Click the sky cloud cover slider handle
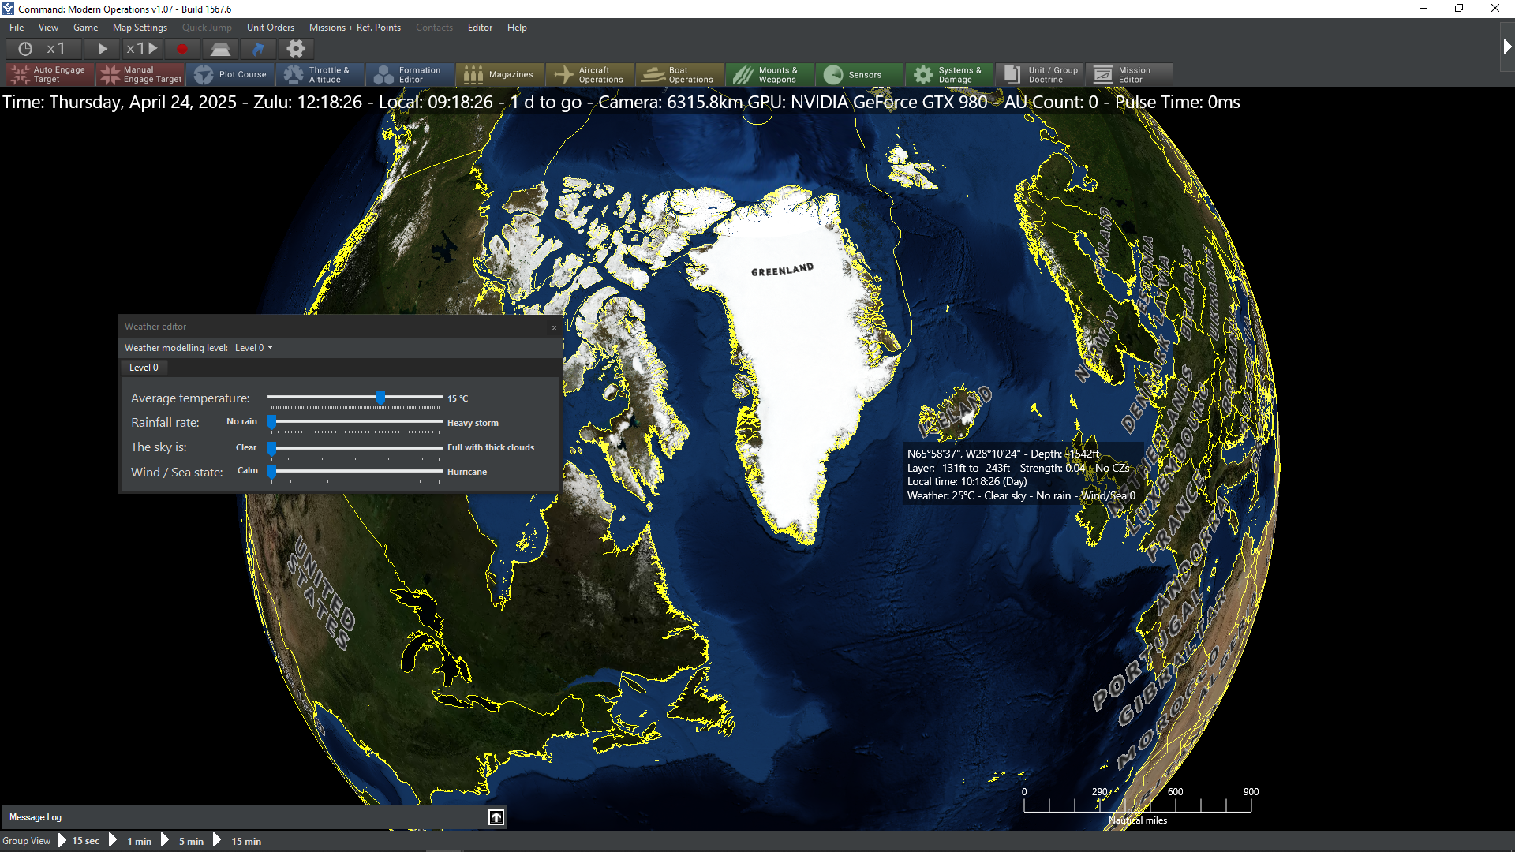1515x852 pixels. (272, 447)
